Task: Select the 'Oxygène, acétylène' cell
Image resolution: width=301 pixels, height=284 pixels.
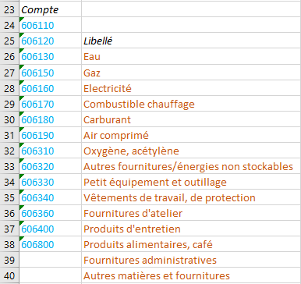Action: point(191,151)
